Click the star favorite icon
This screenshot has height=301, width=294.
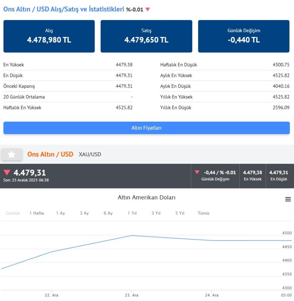coord(11,155)
